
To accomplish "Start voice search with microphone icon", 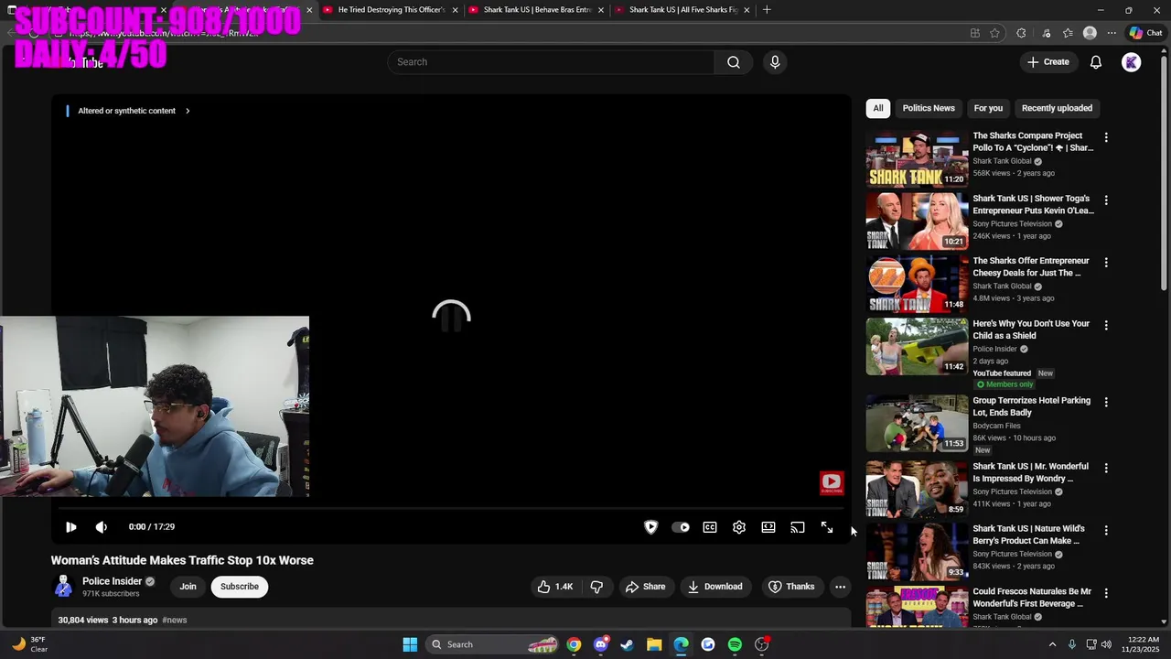I will click(775, 62).
